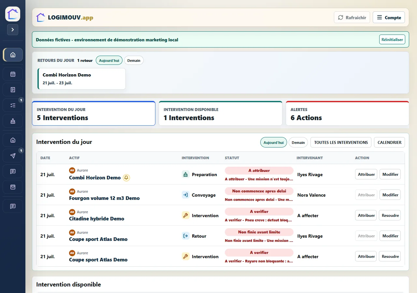The width and height of the screenshot is (417, 293).
Task: Expand the sidebar with chevron button
Action: click(13, 30)
